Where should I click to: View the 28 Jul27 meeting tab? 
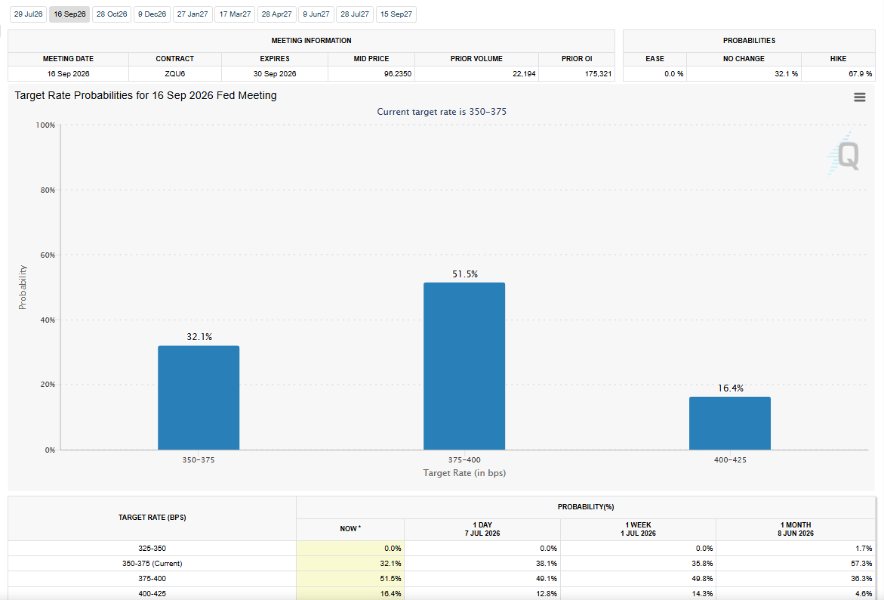[x=355, y=14]
